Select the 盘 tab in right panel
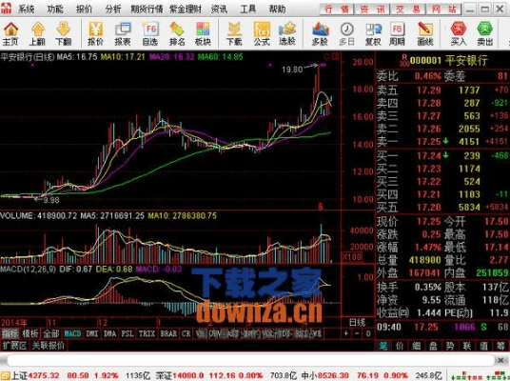This screenshot has width=510, height=381. (x=434, y=346)
